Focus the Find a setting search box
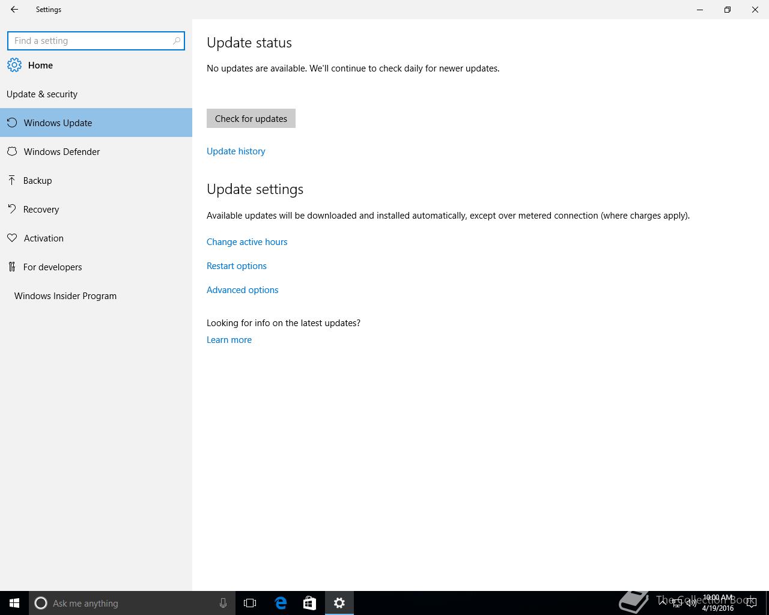The width and height of the screenshot is (769, 615). [x=96, y=41]
